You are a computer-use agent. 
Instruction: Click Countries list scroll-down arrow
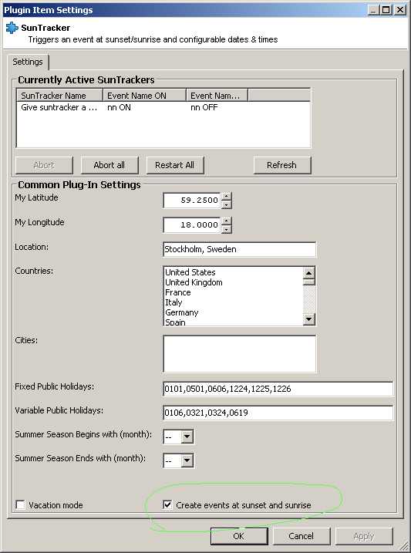tap(308, 319)
